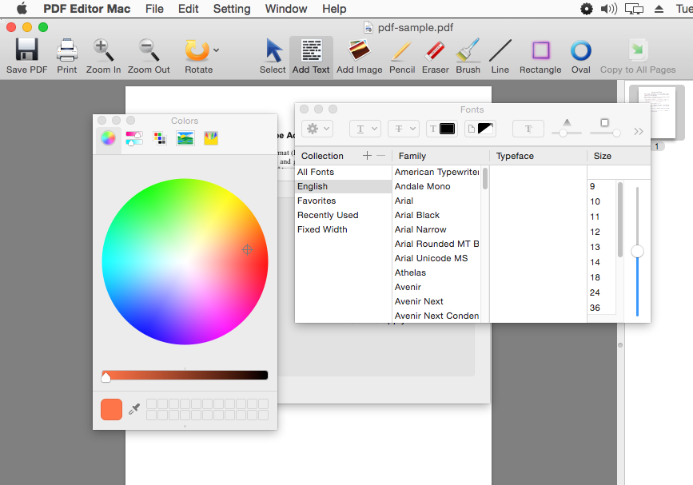Open the Help menu
Viewport: 693px width, 485px height.
[334, 9]
